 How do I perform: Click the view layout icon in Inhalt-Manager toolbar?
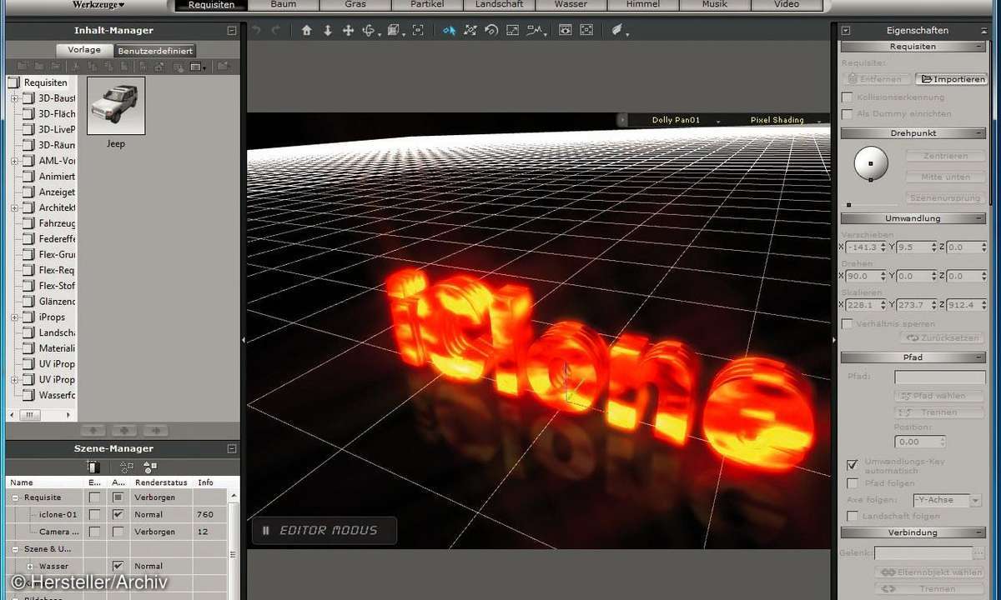tap(197, 66)
